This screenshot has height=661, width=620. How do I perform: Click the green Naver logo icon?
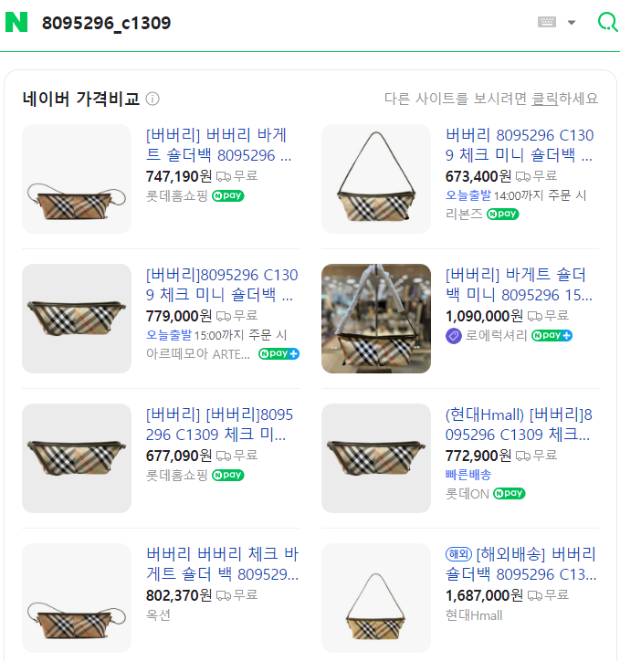pos(16,22)
